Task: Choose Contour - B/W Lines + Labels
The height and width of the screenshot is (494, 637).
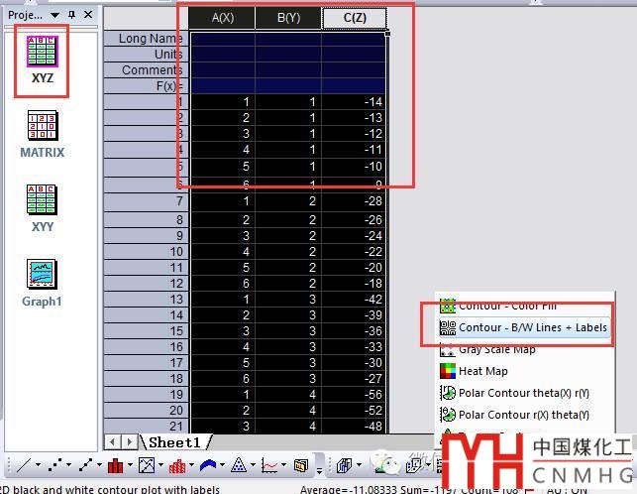Action: click(532, 327)
